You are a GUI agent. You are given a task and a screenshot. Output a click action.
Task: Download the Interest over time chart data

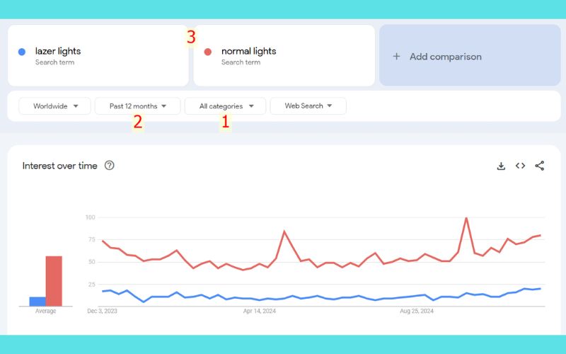[501, 166]
